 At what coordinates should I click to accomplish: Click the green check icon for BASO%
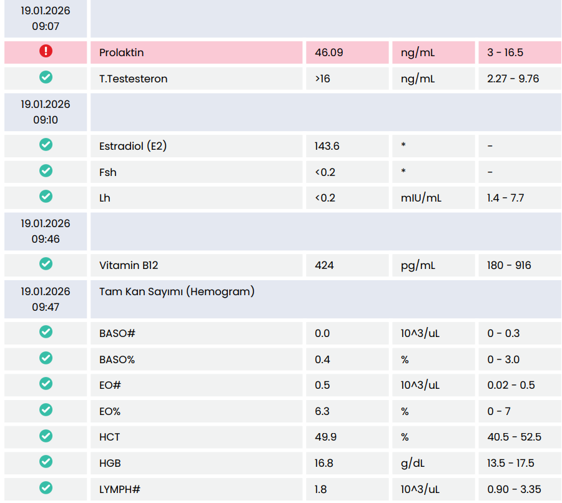click(x=46, y=358)
